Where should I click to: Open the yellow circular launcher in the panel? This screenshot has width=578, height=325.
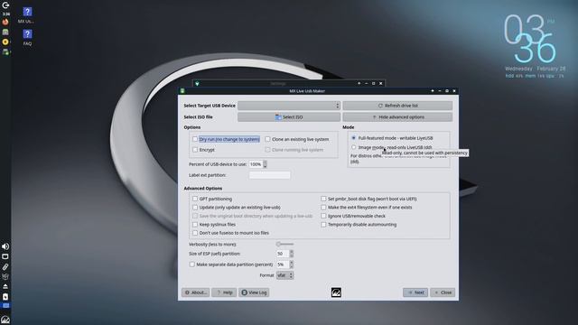click(5, 42)
